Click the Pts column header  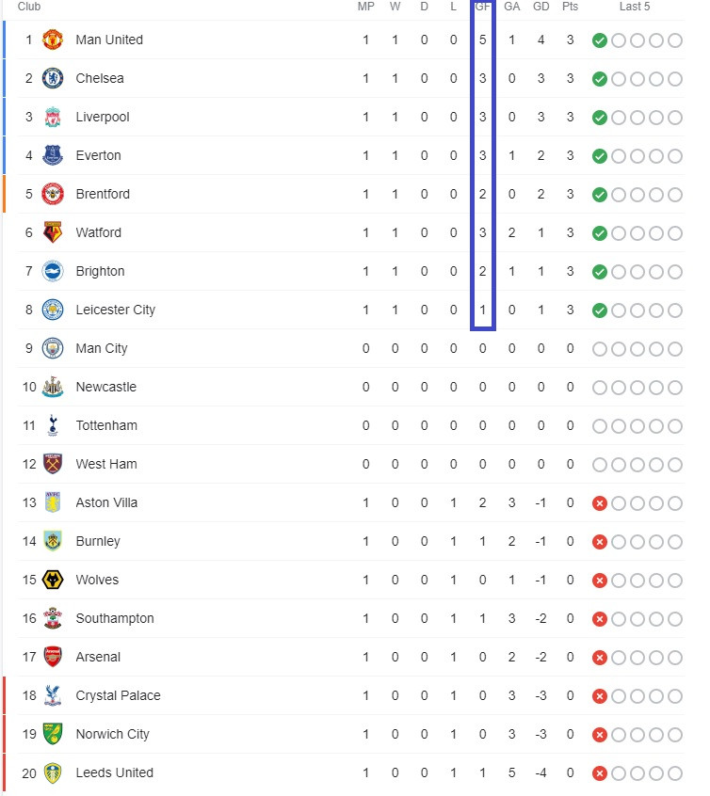pos(571,7)
